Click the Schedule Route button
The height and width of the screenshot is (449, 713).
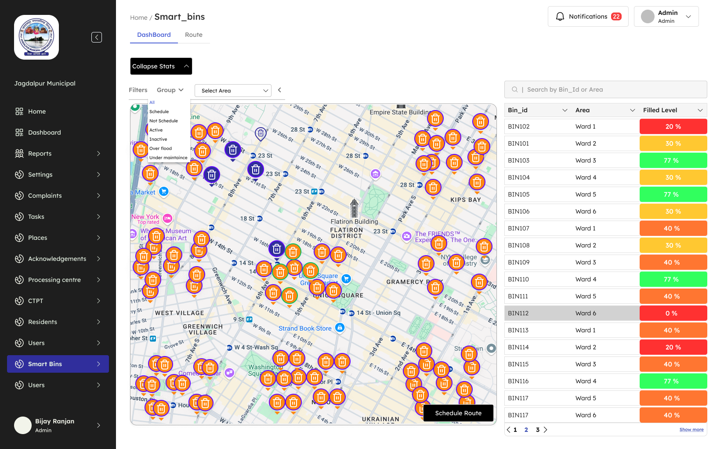click(458, 413)
